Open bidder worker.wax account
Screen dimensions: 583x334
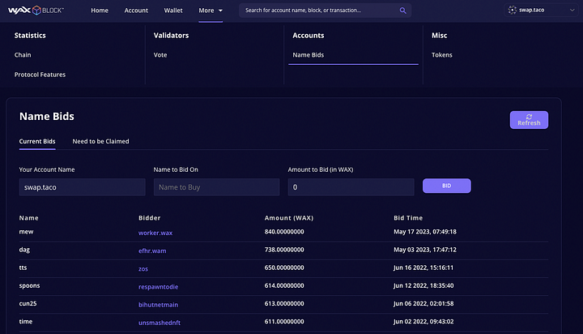click(155, 233)
